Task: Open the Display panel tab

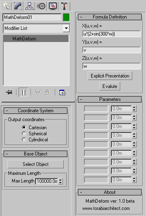Action: click(53, 6)
